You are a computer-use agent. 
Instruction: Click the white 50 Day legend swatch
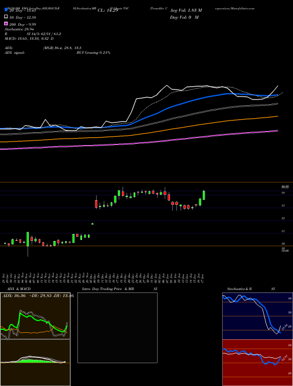click(x=6, y=17)
